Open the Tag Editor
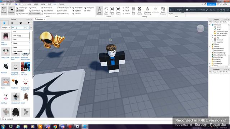 coord(77,11)
